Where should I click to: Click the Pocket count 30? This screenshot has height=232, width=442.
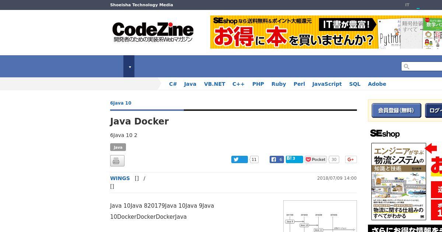point(334,159)
